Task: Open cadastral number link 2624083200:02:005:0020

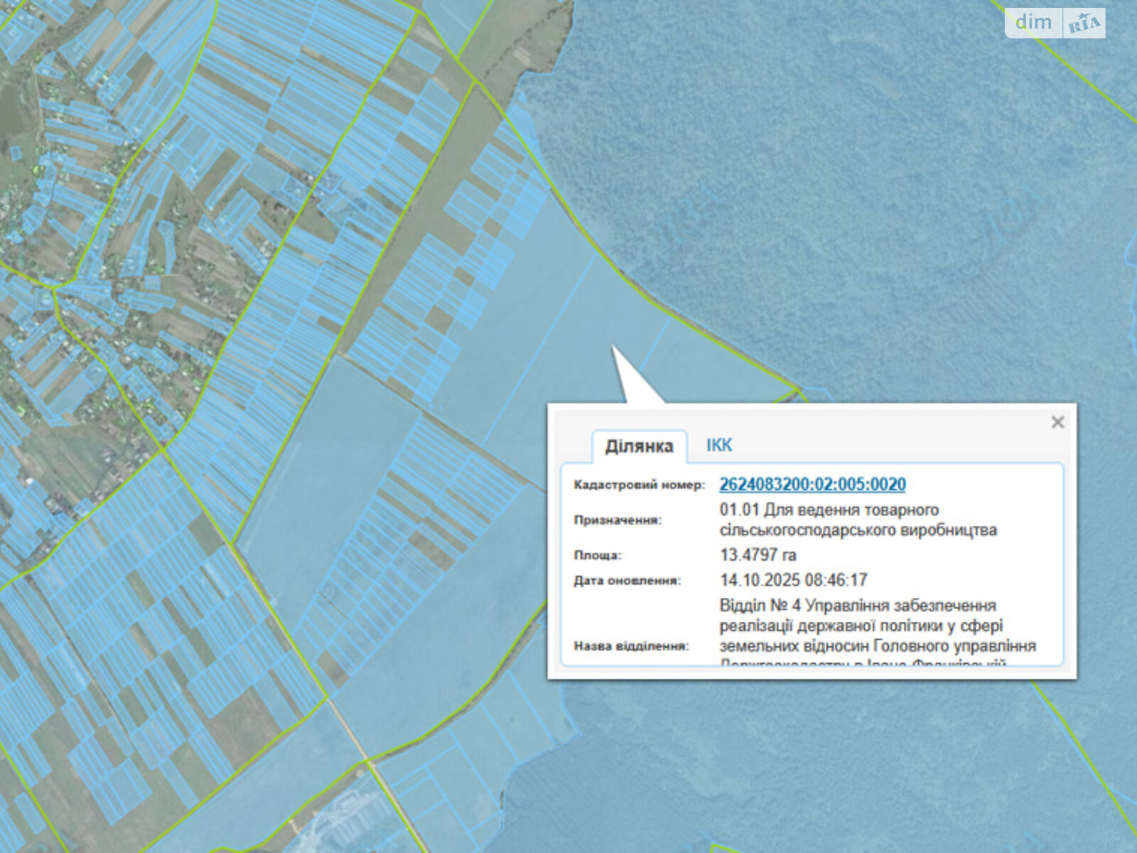Action: click(812, 485)
